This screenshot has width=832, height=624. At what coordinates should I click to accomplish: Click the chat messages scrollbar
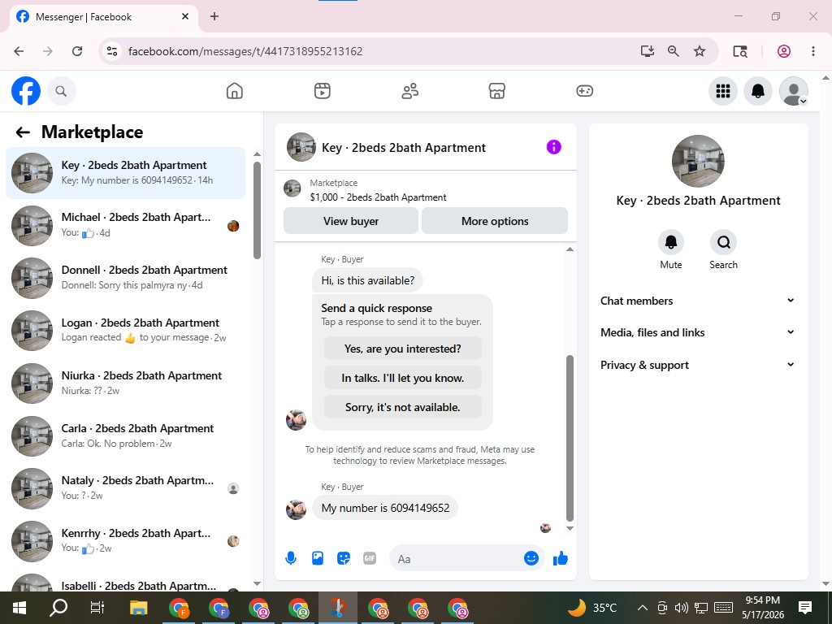570,438
